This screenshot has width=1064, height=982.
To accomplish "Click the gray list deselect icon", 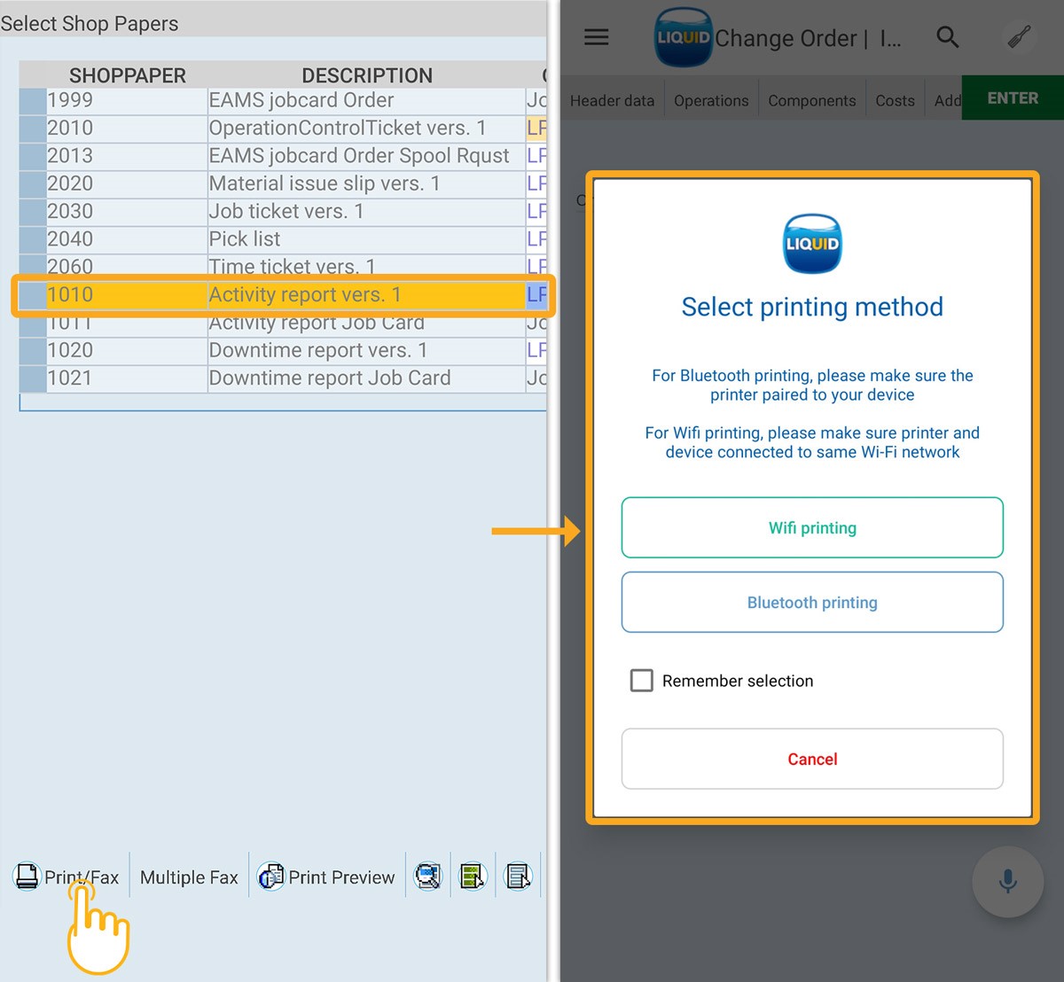I will point(518,877).
